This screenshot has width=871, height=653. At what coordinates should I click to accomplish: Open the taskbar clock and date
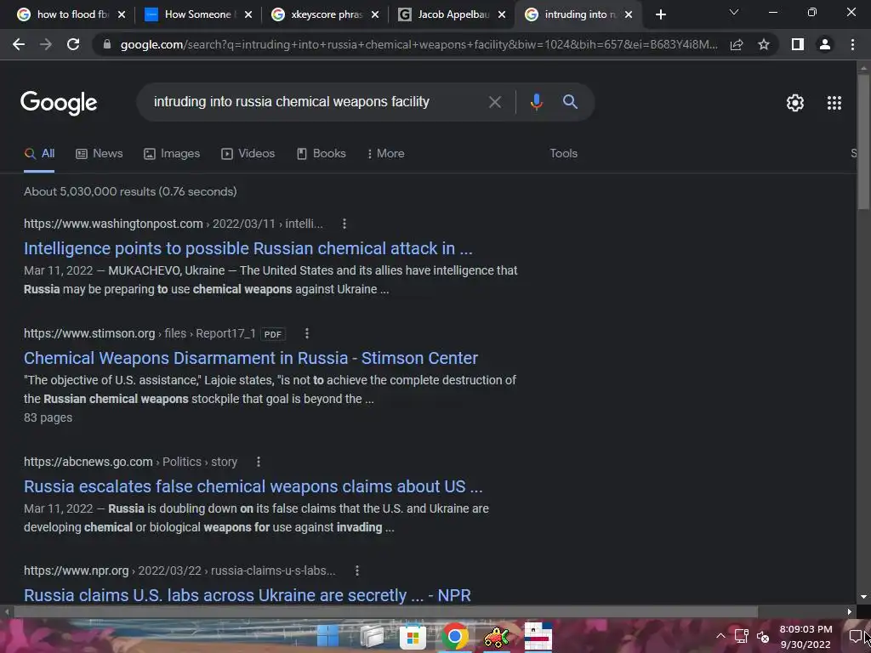[806, 637]
